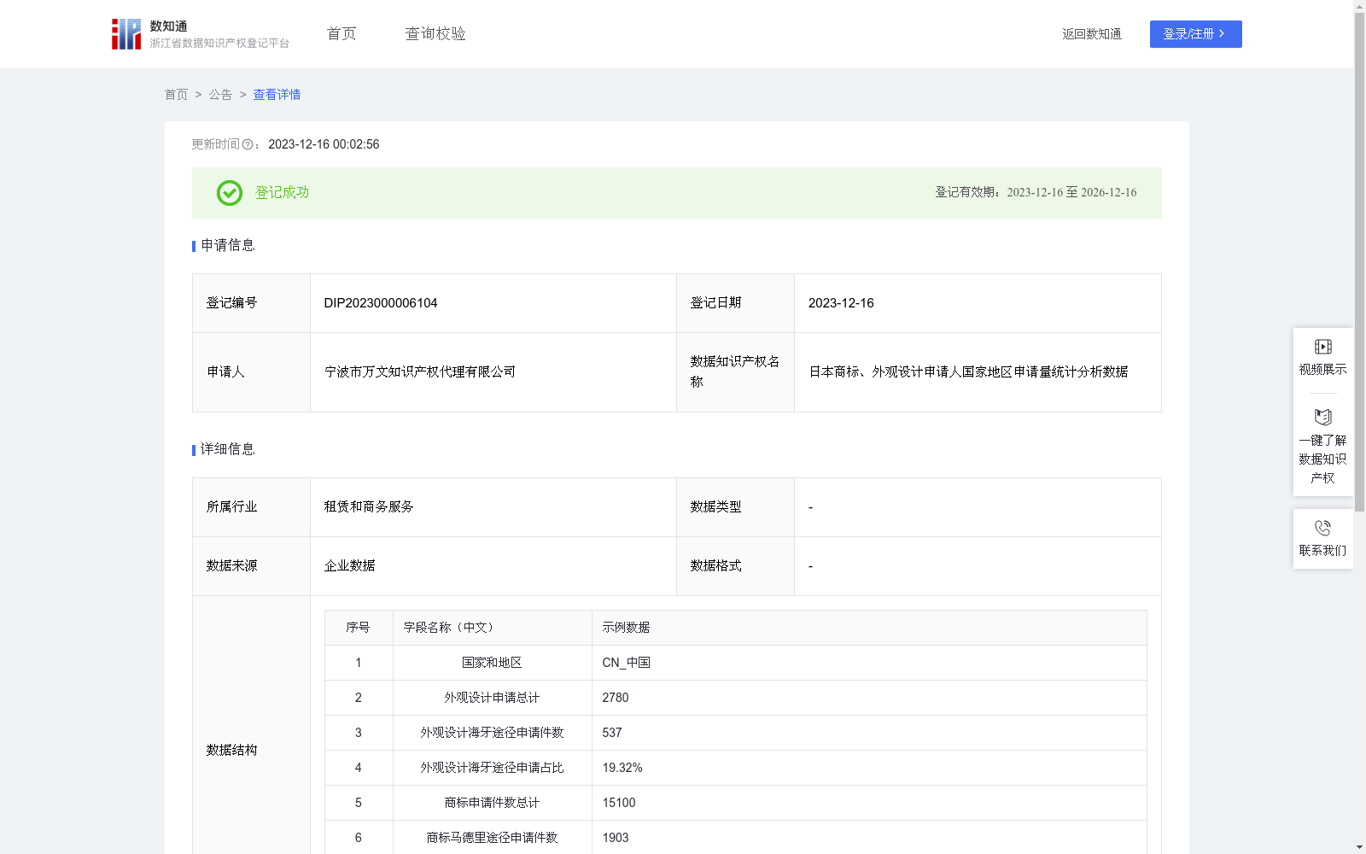
Task: Click the 登记日期 value 2023-12-16
Action: [841, 303]
